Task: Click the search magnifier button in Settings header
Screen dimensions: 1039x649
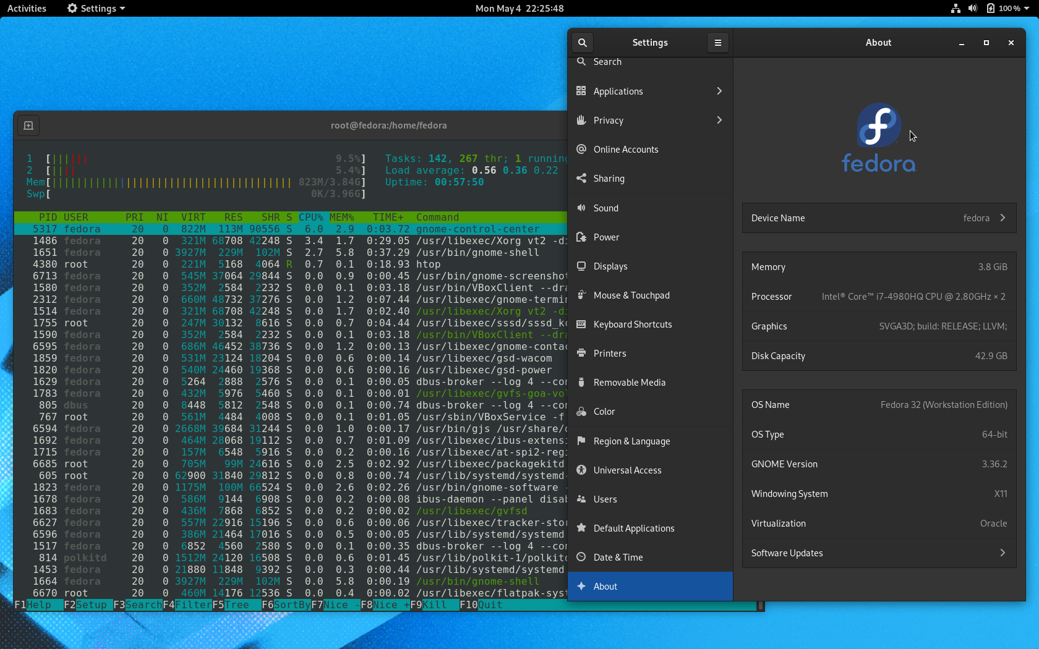Action: (582, 43)
